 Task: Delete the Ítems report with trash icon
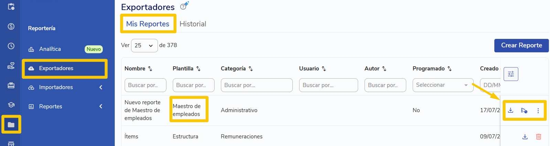(x=539, y=136)
